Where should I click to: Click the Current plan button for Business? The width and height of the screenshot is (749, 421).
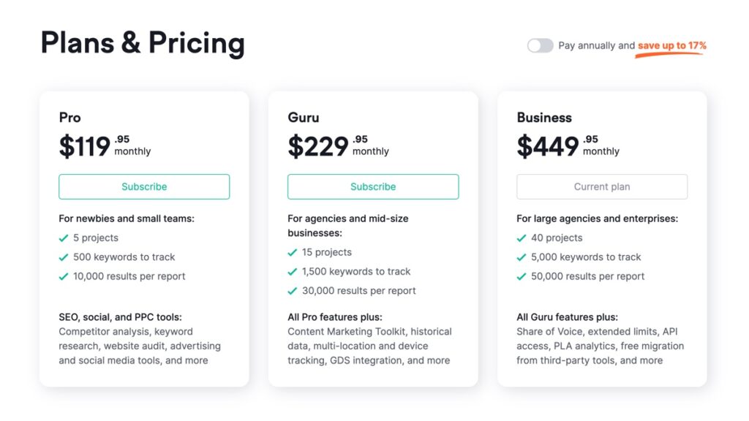(602, 186)
